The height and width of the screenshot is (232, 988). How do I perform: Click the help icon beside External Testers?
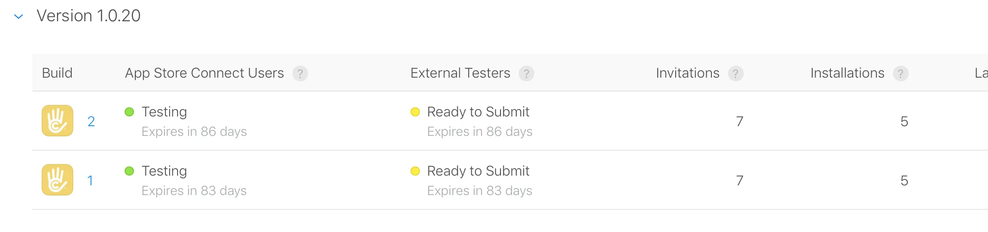coord(526,73)
